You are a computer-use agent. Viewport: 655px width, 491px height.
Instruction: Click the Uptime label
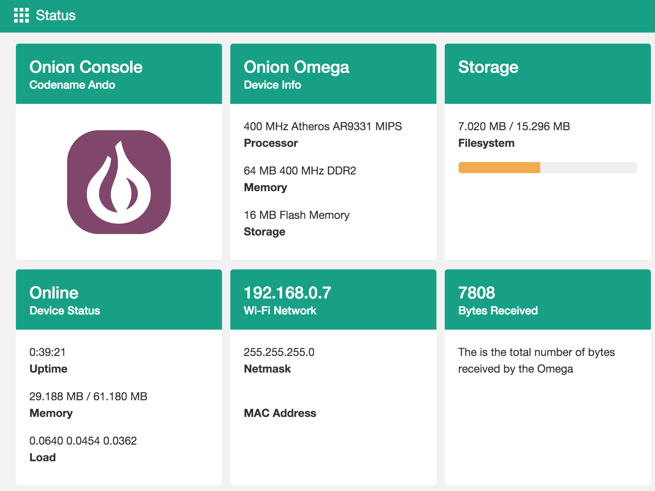(x=48, y=369)
